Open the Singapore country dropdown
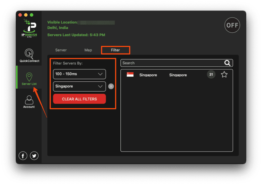Viewport: 262px width, 185px height. point(79,87)
